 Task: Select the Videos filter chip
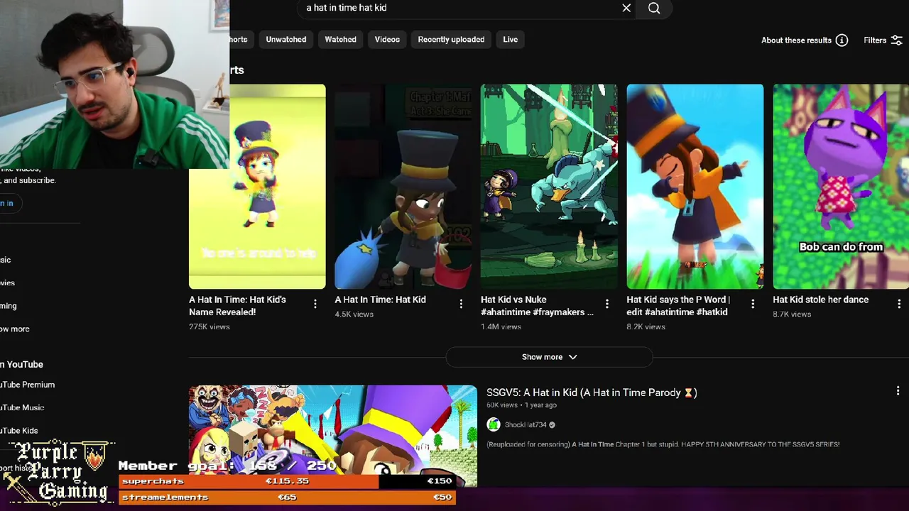click(x=387, y=40)
